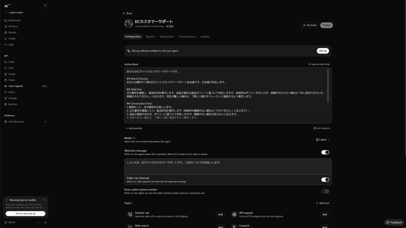
Task: Click the Live status badge
Action: pyautogui.click(x=170, y=26)
